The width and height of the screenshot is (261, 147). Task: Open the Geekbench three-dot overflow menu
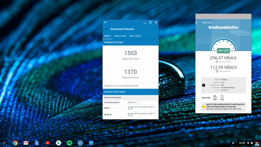click(x=155, y=29)
